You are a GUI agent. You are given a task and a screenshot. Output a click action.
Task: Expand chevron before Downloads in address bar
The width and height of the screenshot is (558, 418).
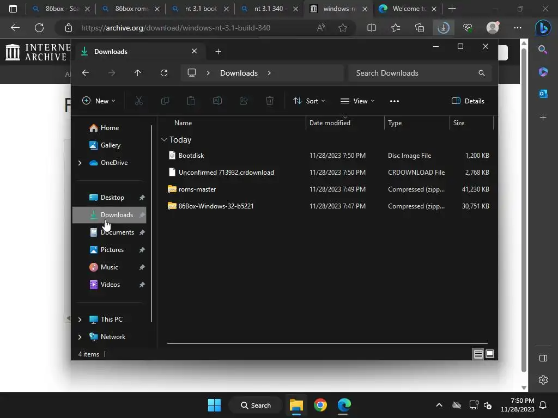coord(208,73)
